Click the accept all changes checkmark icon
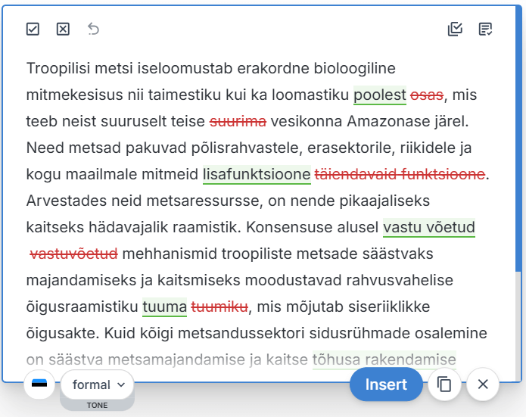Viewport: 526px width, 417px height. 33,29
